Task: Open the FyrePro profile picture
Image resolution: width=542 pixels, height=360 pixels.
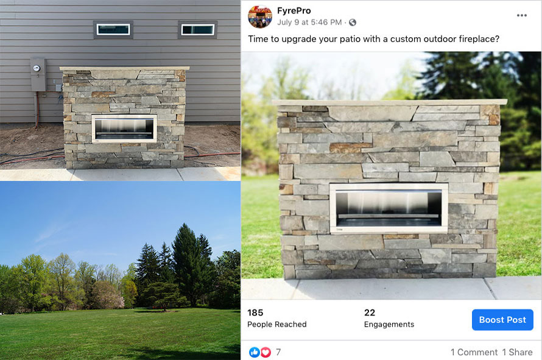Action: [x=260, y=16]
